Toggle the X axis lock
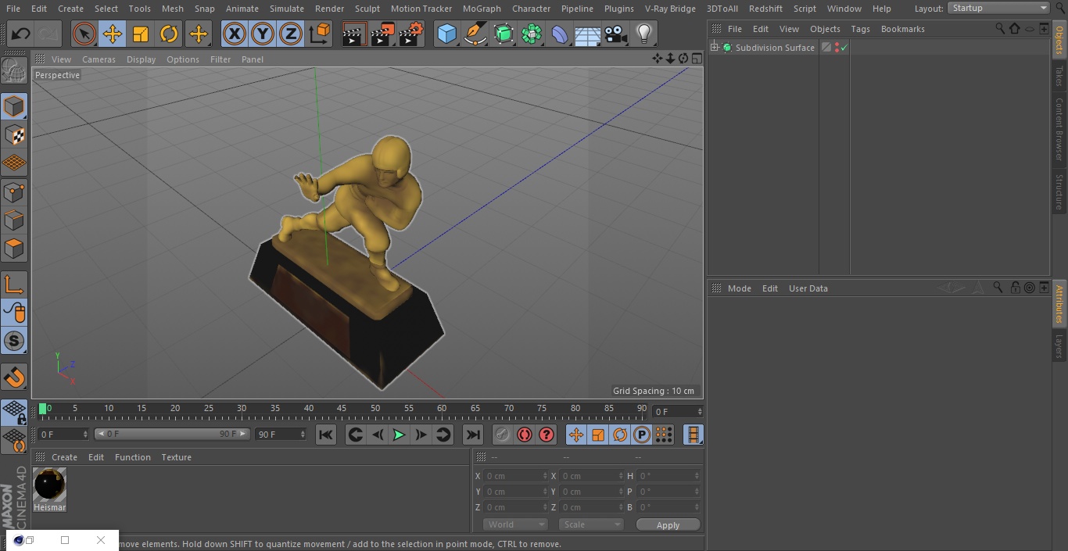Screen dimensions: 1068x551 [x=235, y=34]
